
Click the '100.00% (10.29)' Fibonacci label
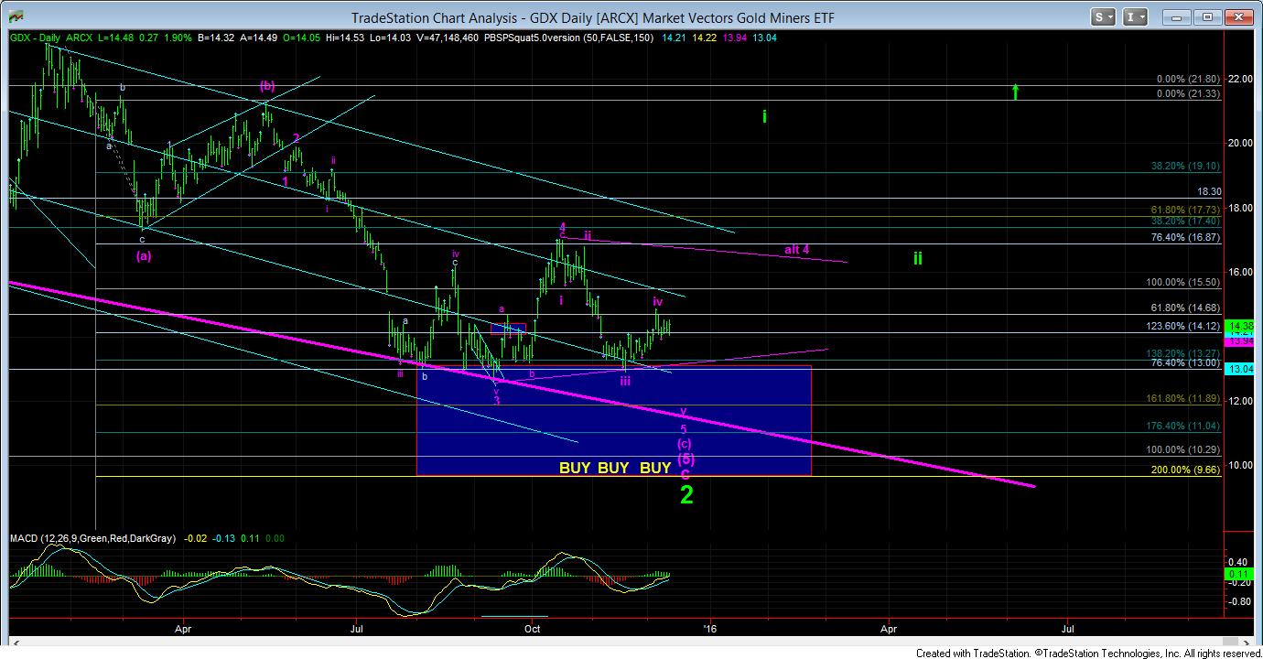click(x=1184, y=449)
